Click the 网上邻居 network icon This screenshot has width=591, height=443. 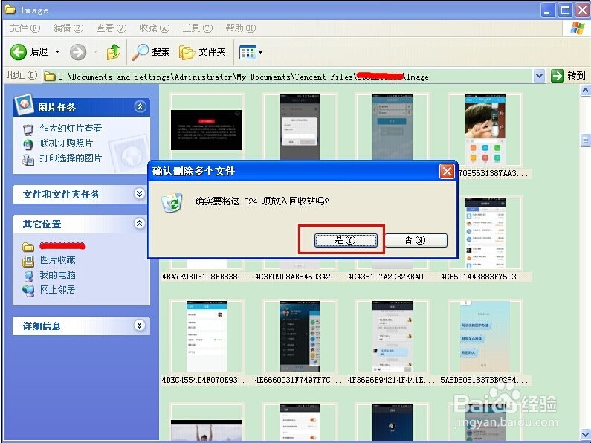pos(28,291)
